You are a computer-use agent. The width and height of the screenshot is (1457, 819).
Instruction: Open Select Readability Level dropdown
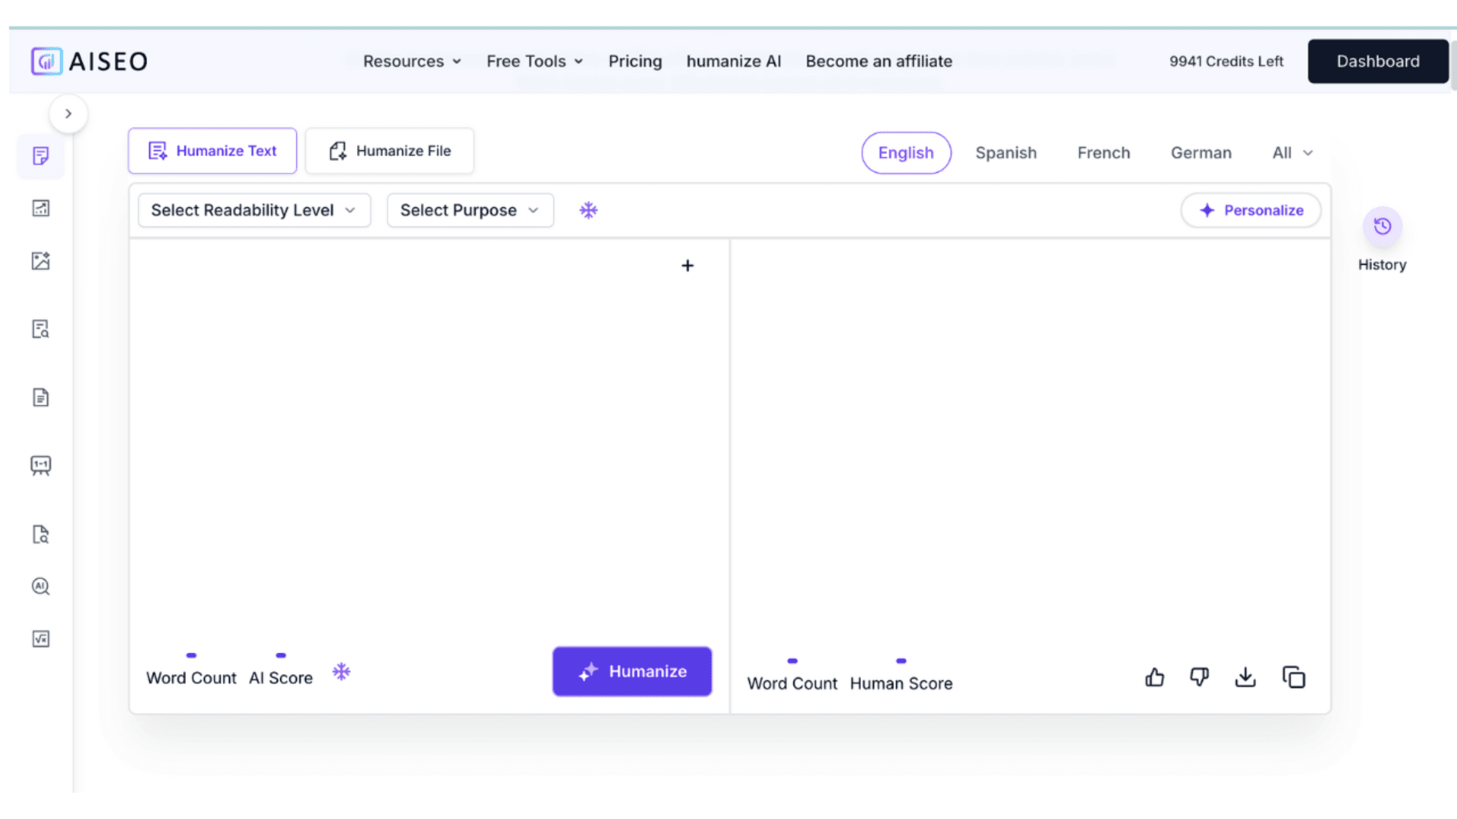click(x=253, y=210)
